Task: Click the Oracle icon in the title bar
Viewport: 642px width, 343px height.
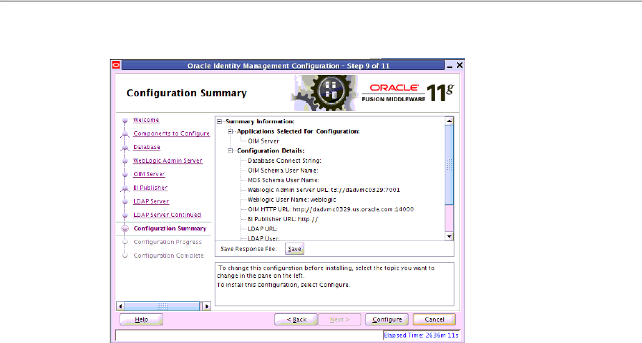Action: [116, 65]
